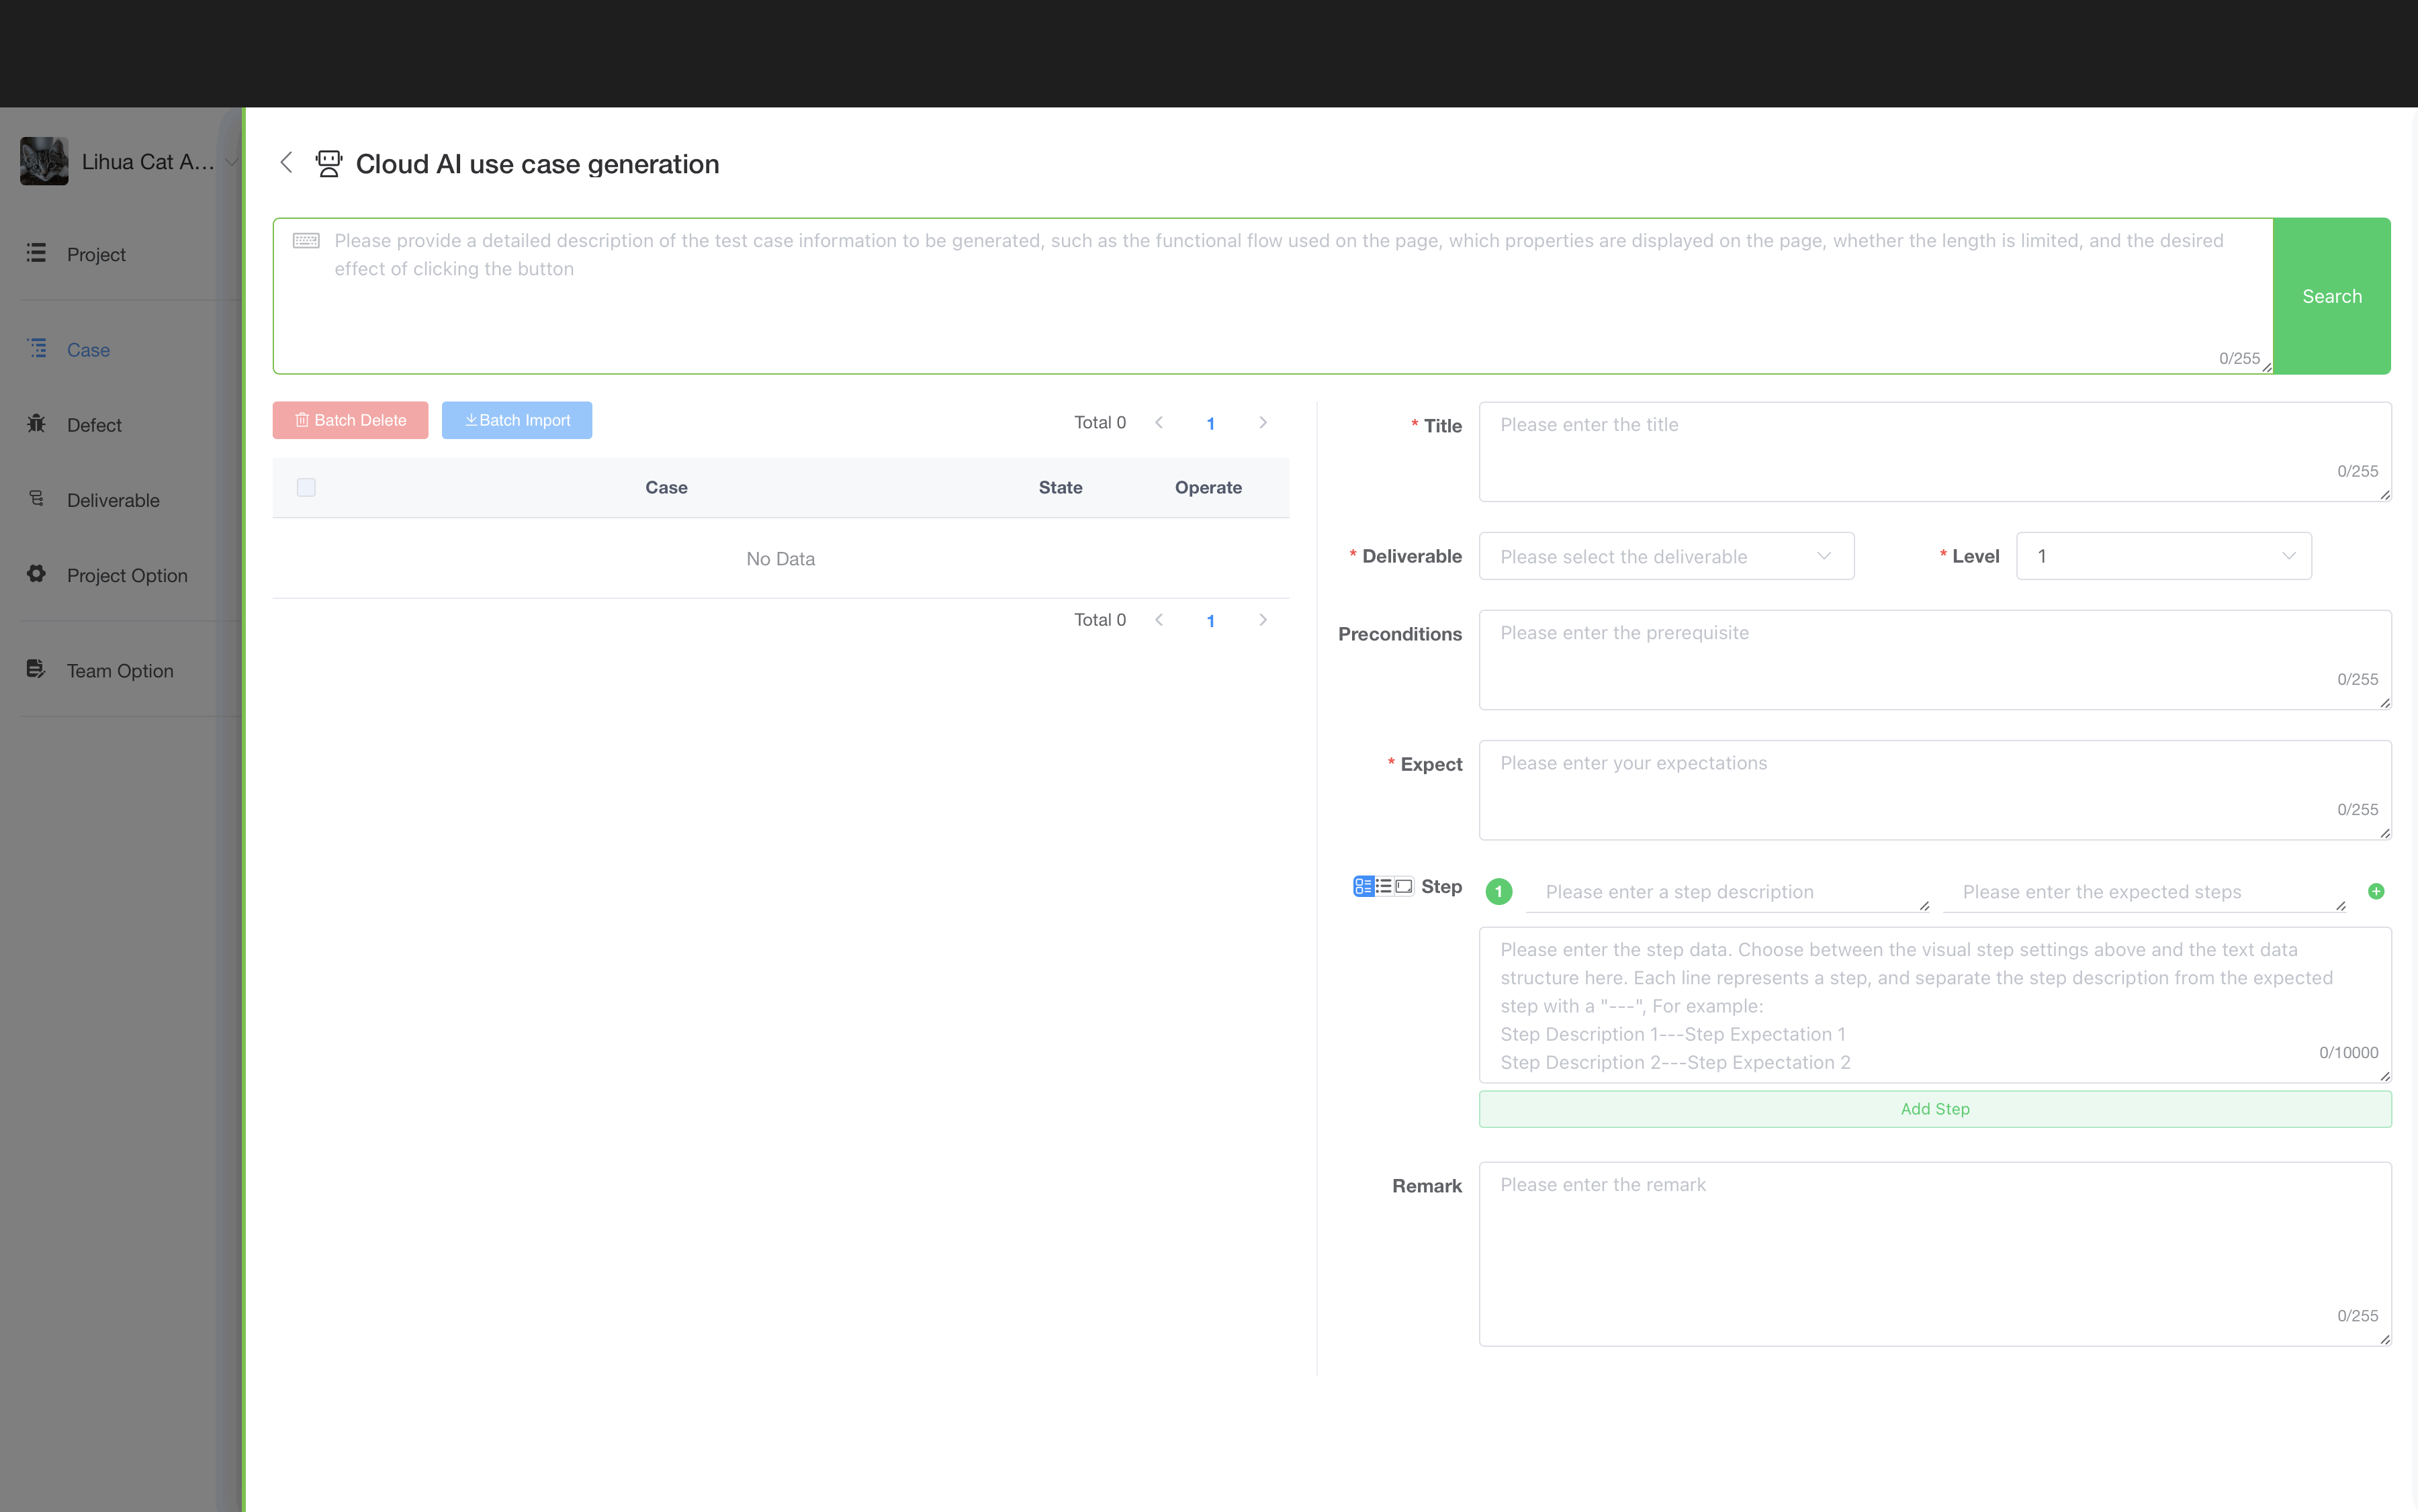Screen dimensions: 2418x1512
Task: Click the expected steps field
Action: [2144, 892]
